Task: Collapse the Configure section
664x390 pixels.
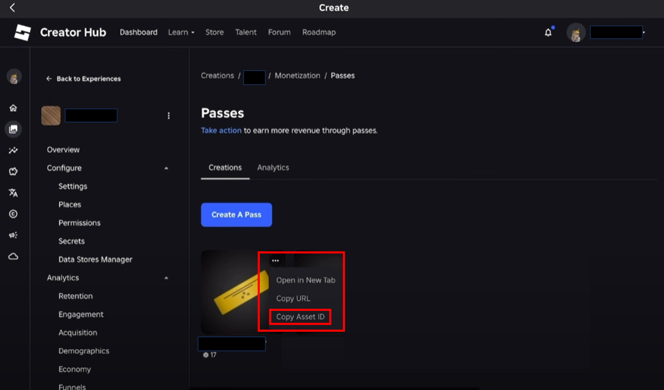Action: (x=166, y=168)
